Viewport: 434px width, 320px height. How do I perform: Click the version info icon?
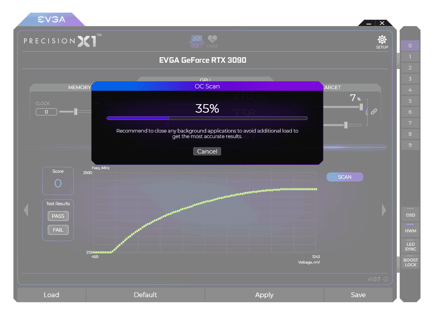pos(386,279)
